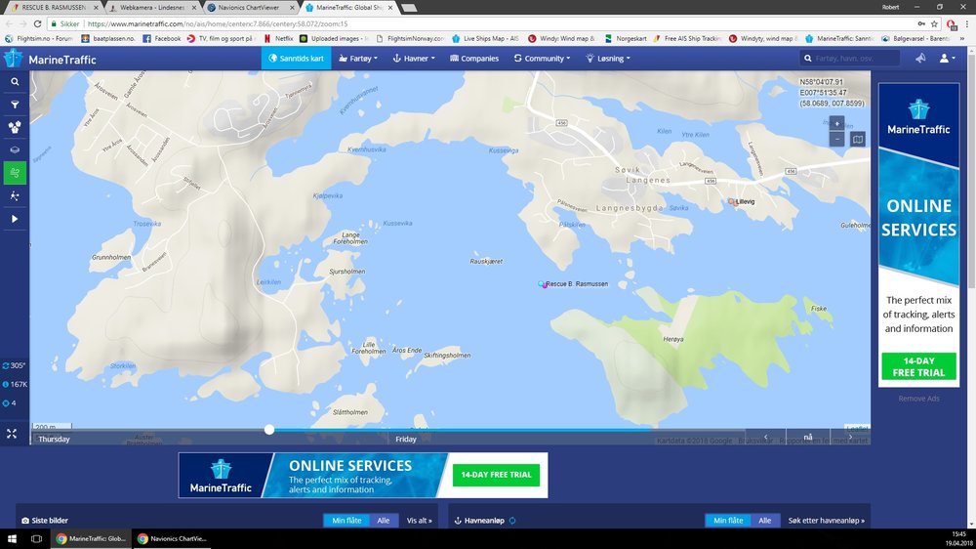
Task: Open the fleet/density cluster icon in sidebar
Action: coord(15,127)
